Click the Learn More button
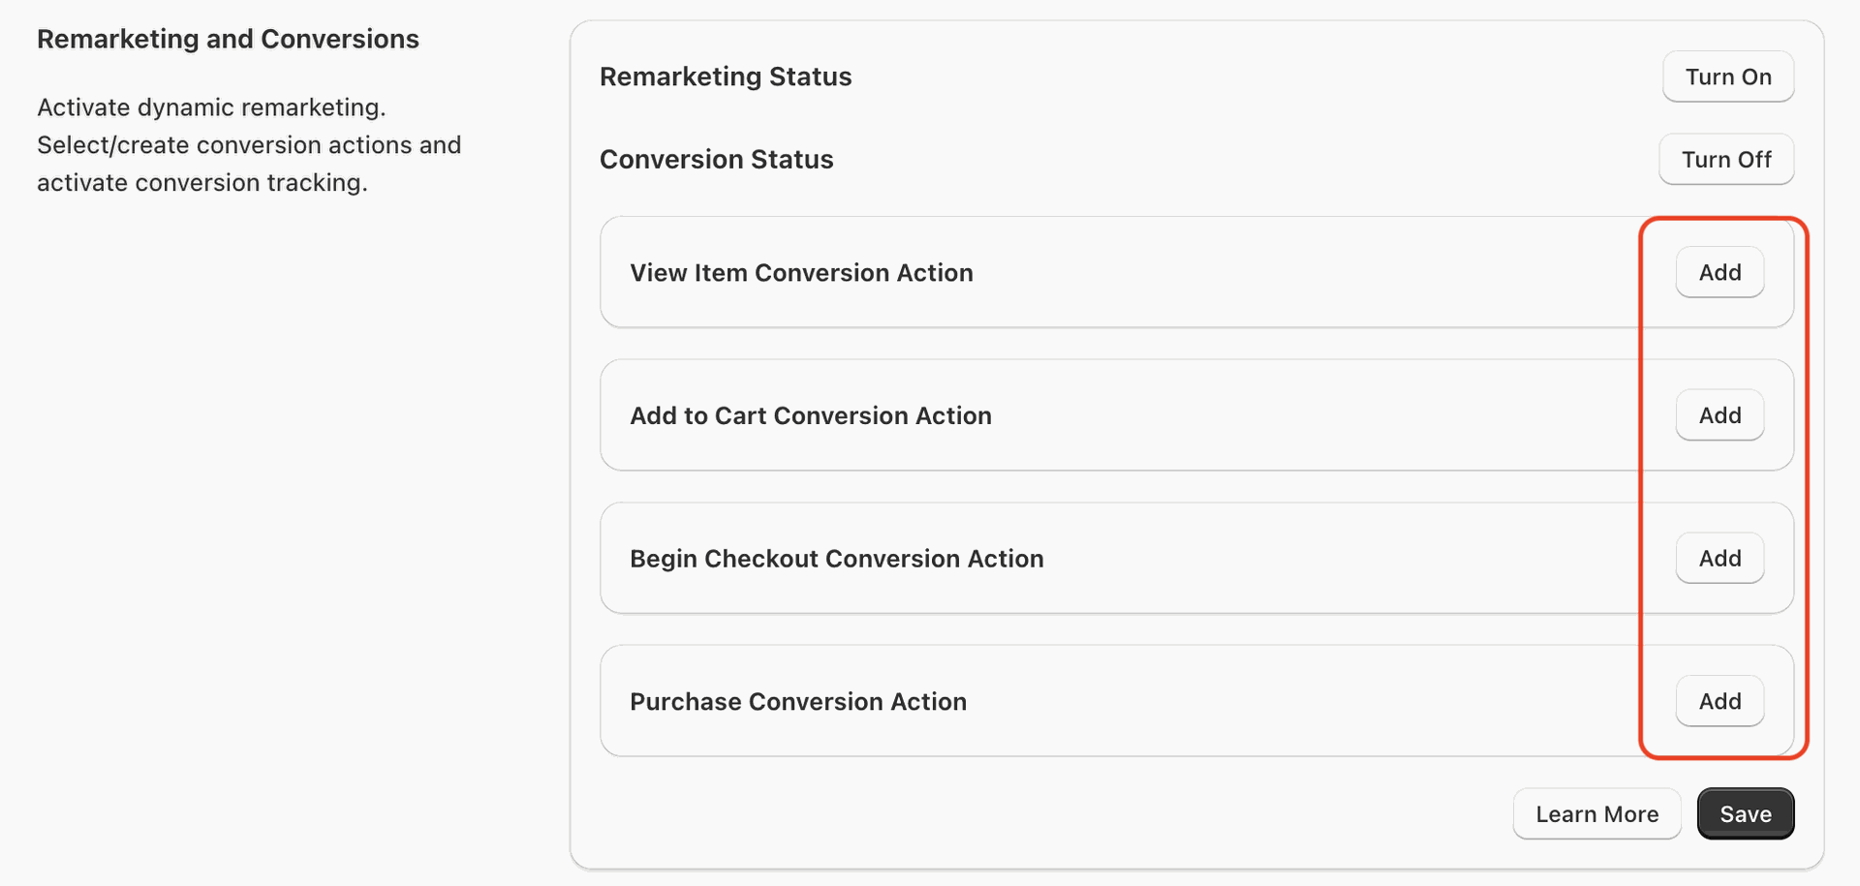Viewport: 1860px width, 886px height. (1596, 814)
